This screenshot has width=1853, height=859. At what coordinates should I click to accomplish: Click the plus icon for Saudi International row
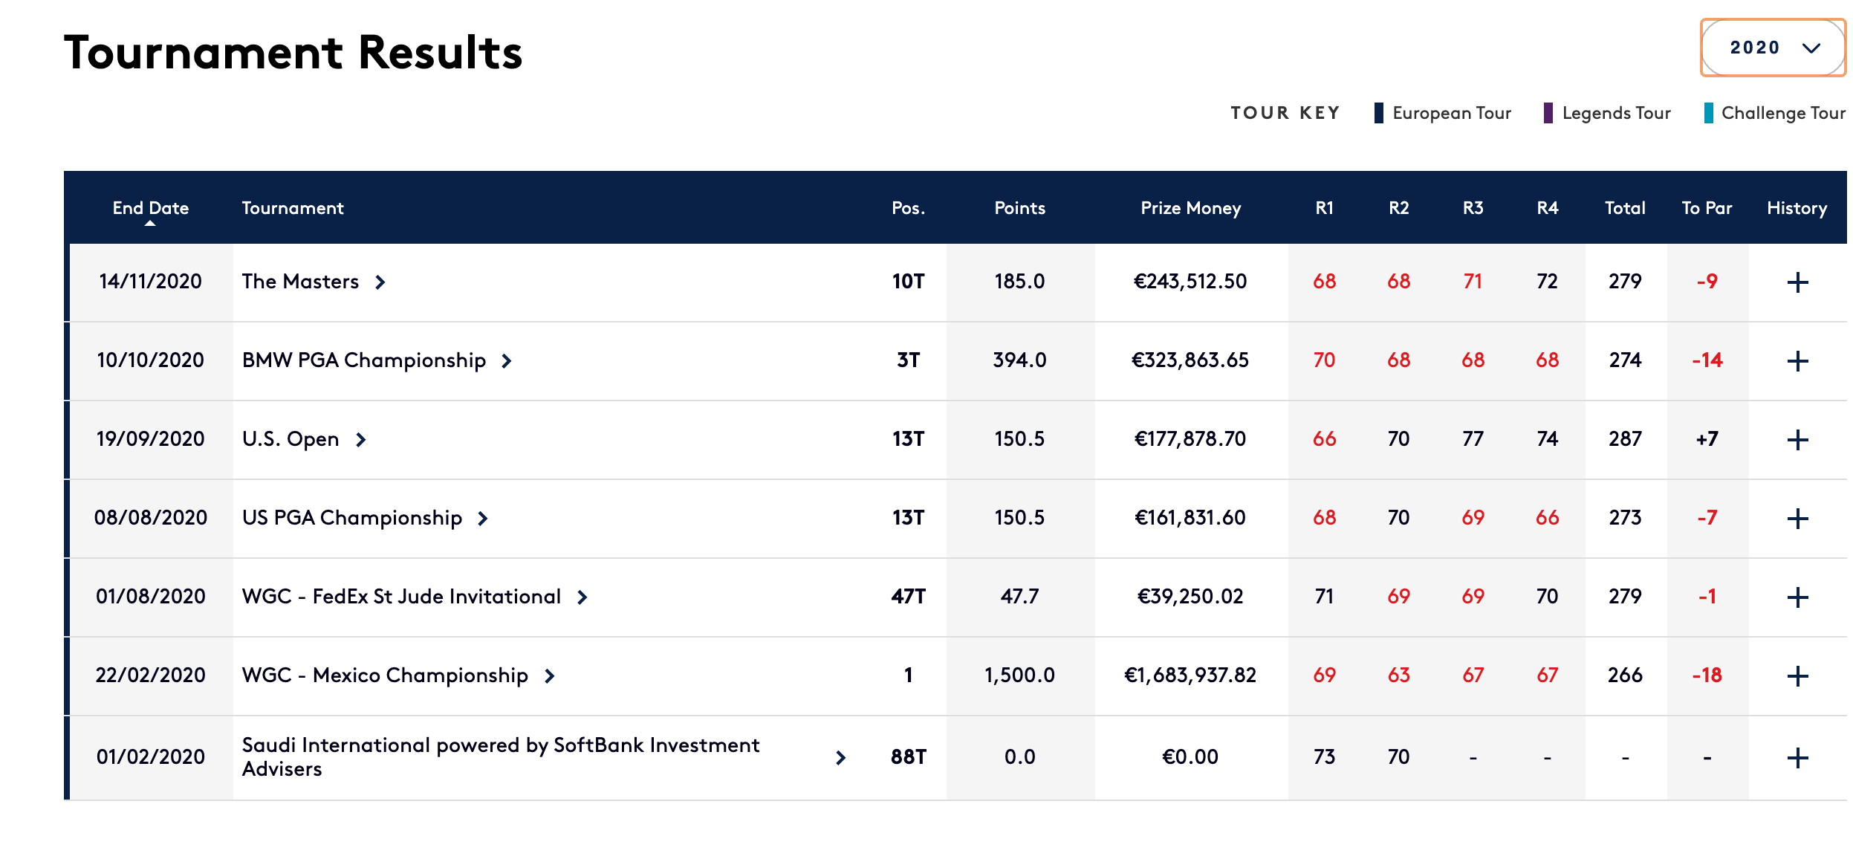pyautogui.click(x=1797, y=758)
